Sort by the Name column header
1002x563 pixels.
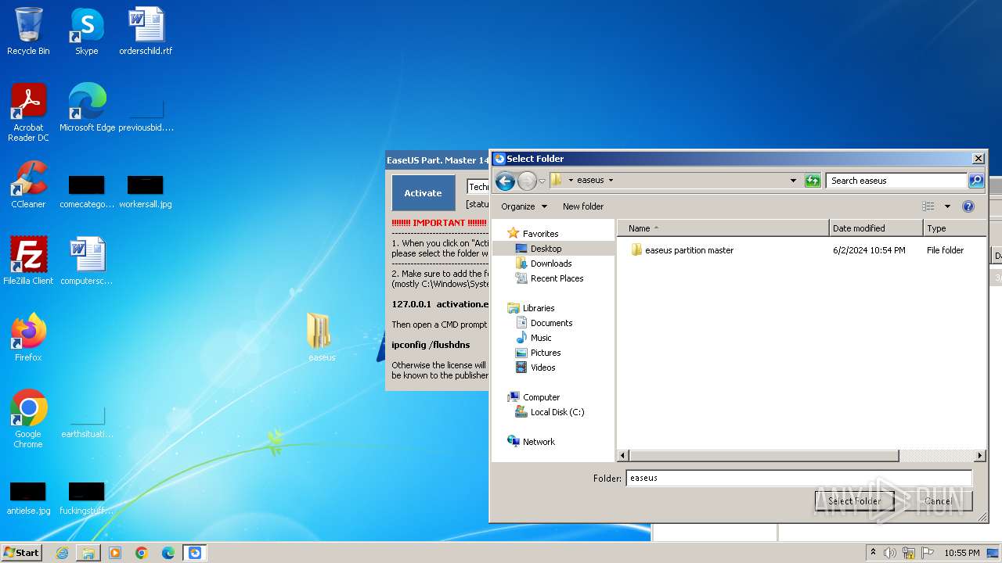point(723,228)
